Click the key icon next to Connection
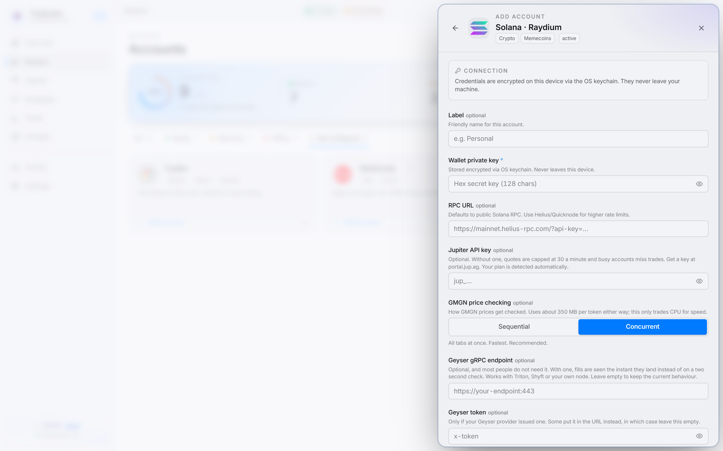Viewport: 723px width, 451px height. click(x=458, y=71)
